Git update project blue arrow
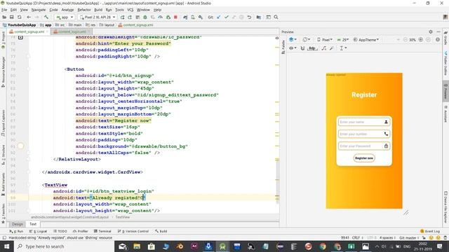Screen dimensions: 449x252 [x=219, y=17]
